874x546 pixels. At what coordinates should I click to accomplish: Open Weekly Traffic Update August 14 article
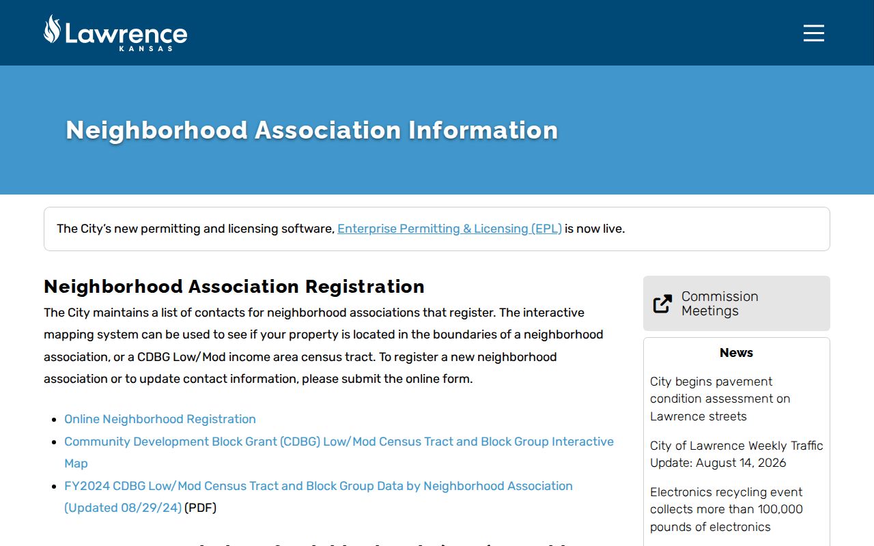tap(737, 454)
